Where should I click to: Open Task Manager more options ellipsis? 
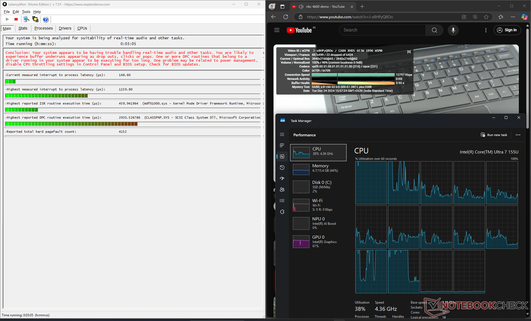[x=518, y=135]
